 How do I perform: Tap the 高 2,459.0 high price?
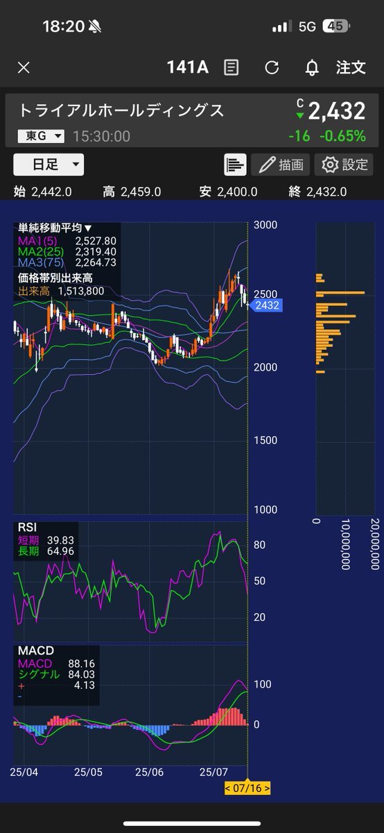[132, 192]
